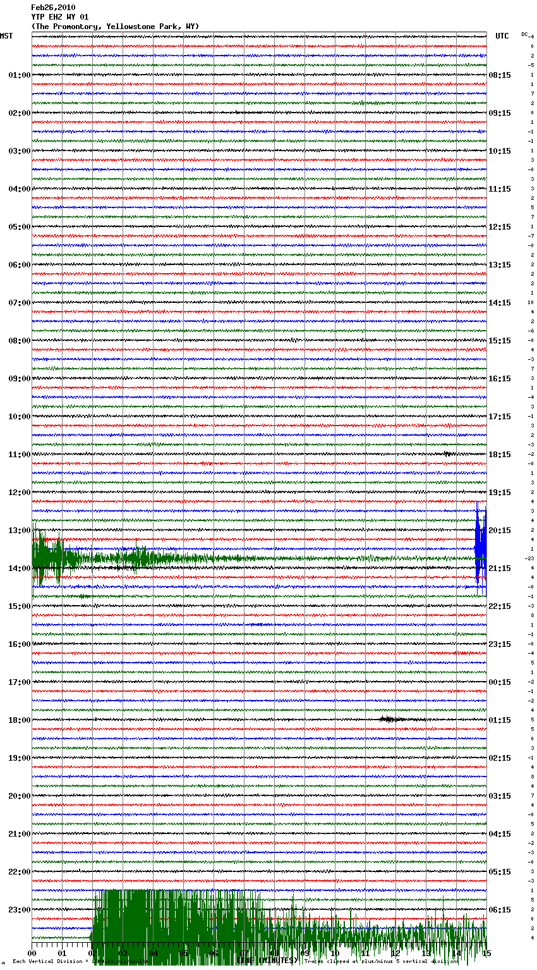
Task: Click the DC column header
Action: pyautogui.click(x=524, y=34)
